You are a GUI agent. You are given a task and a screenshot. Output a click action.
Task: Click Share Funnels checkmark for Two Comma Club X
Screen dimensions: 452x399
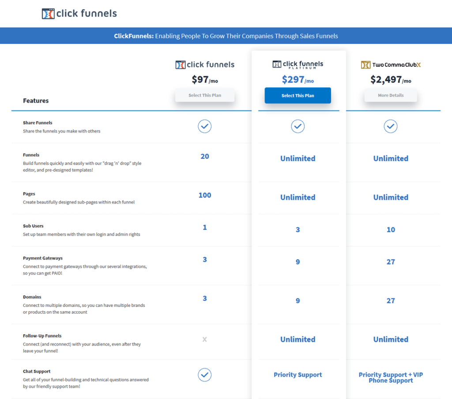click(391, 126)
